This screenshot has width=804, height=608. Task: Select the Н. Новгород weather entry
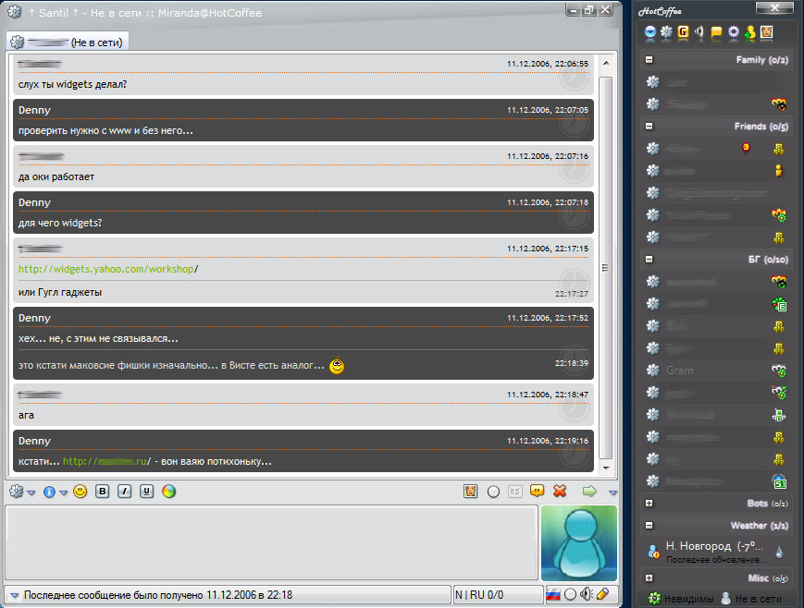[x=711, y=551]
